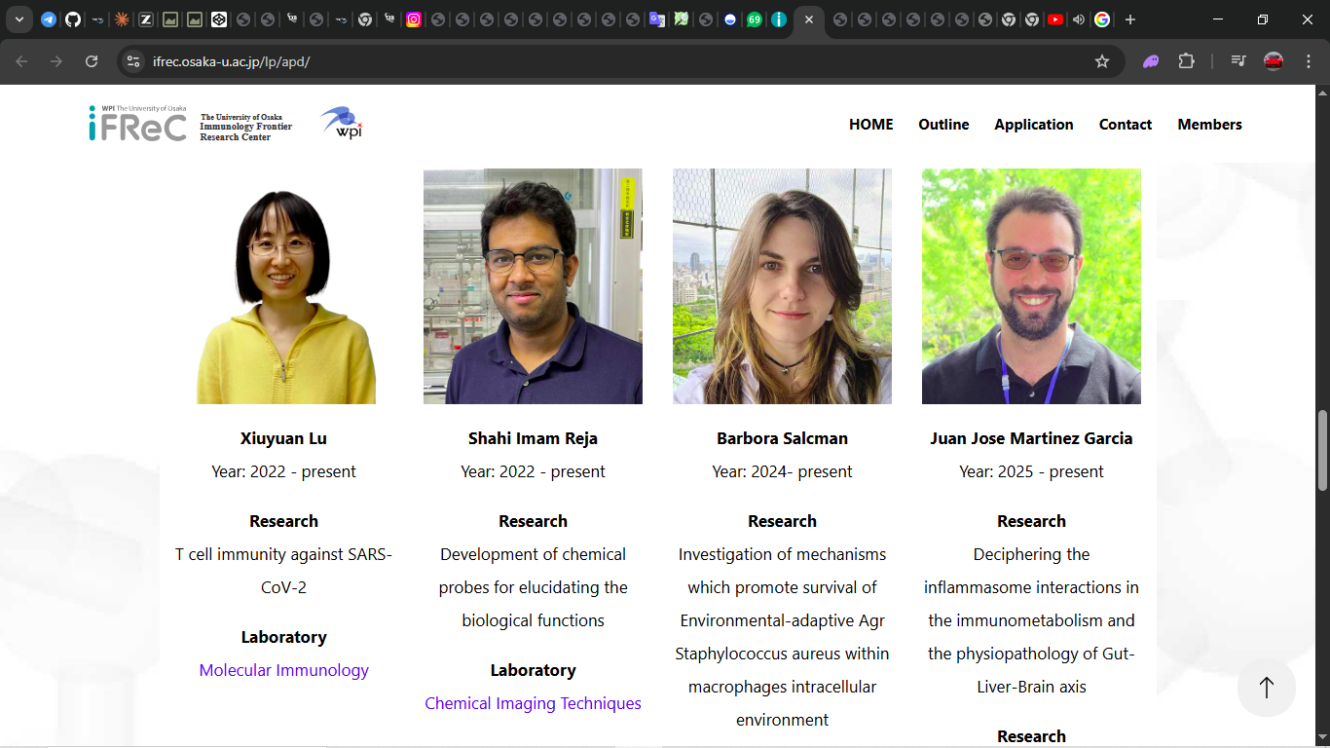This screenshot has width=1330, height=748.
Task: Close the current iFReC tab
Action: click(809, 19)
